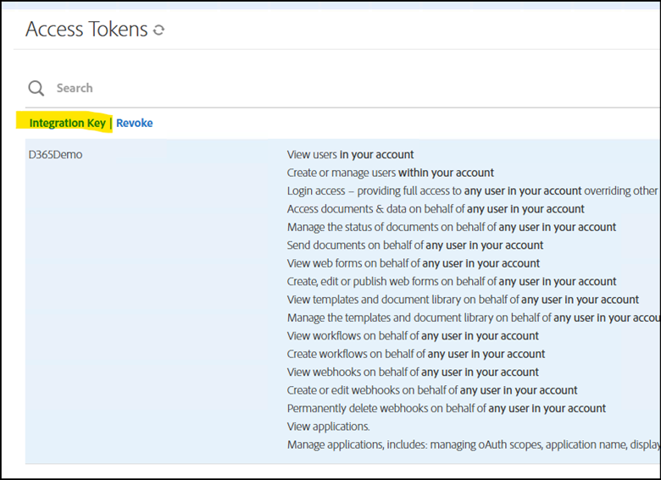Click the 'View applications.' permission line
This screenshot has width=661, height=480.
(329, 426)
